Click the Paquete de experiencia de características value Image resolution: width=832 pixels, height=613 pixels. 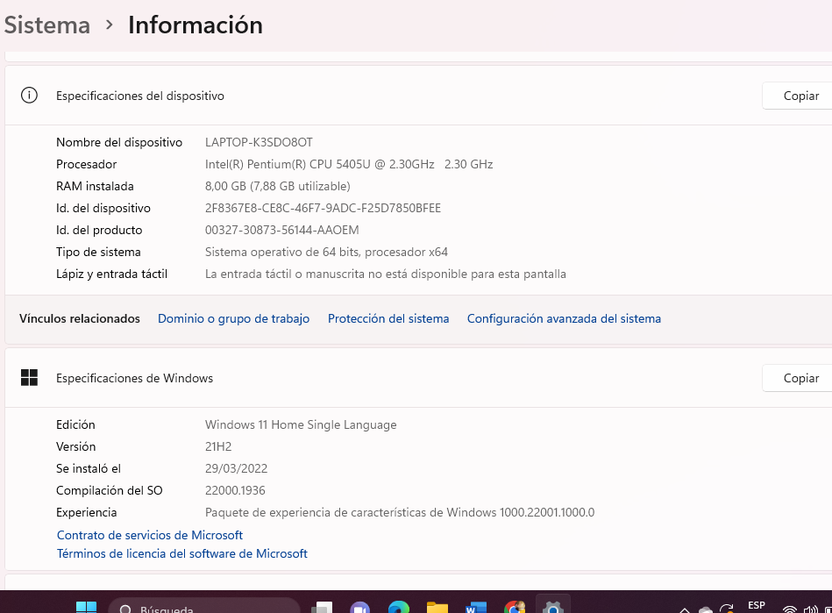[400, 512]
